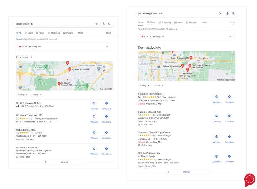Image resolution: width=257 pixels, height=189 pixels.
Task: Open Directions icon for Signature Dermatology
Action: [229, 97]
